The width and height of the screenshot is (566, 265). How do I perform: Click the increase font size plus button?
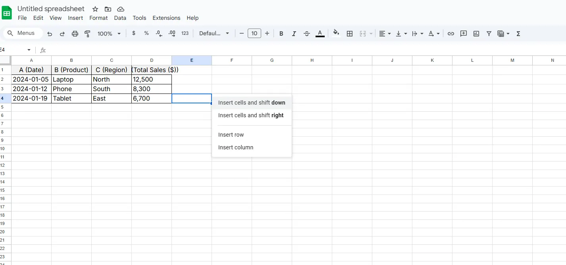(267, 34)
